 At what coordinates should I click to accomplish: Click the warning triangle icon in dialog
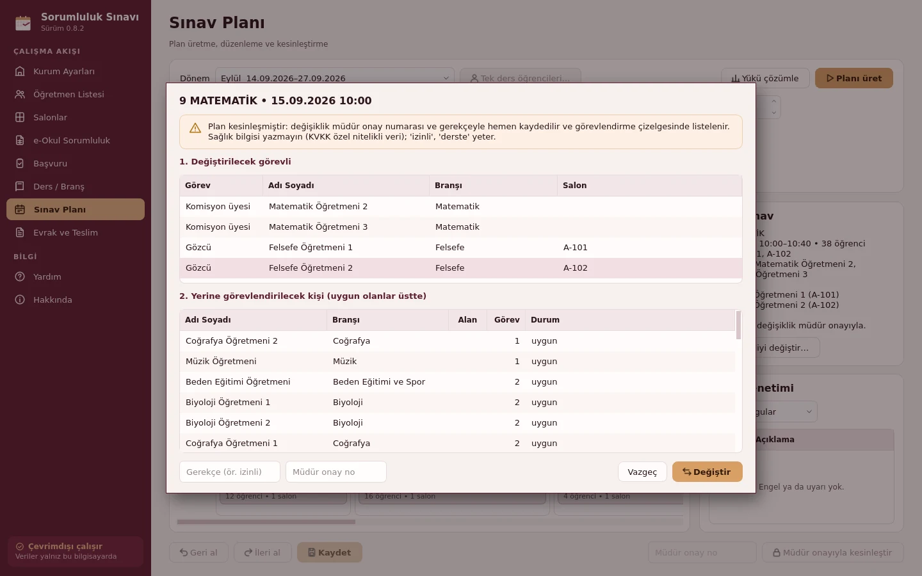click(195, 128)
